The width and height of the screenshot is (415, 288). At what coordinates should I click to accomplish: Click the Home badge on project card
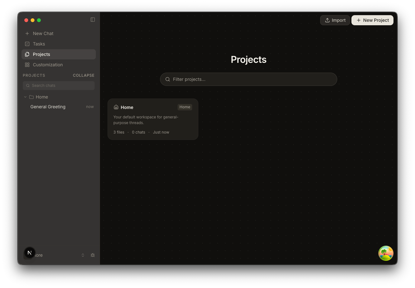point(185,107)
